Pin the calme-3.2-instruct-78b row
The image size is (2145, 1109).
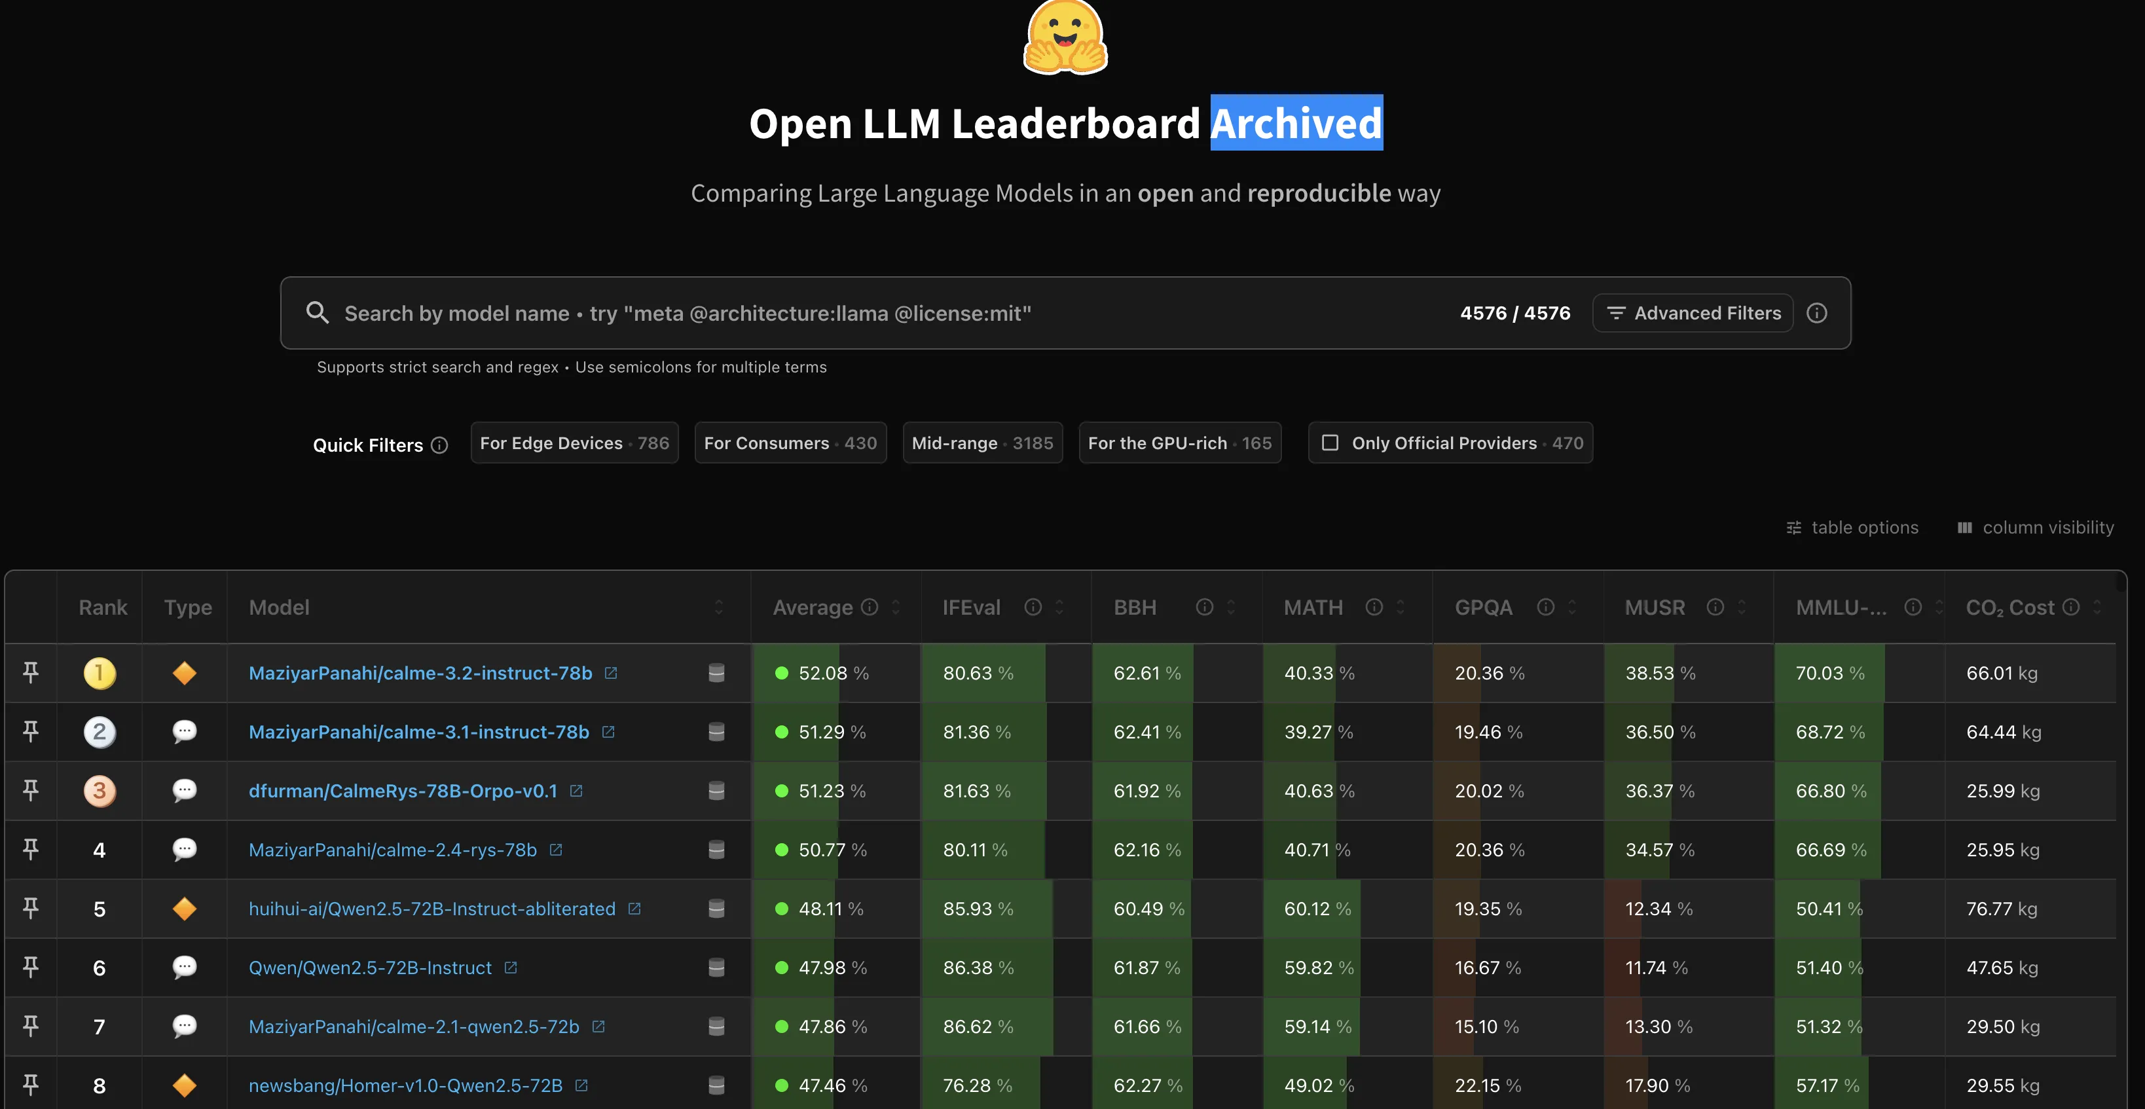click(31, 672)
